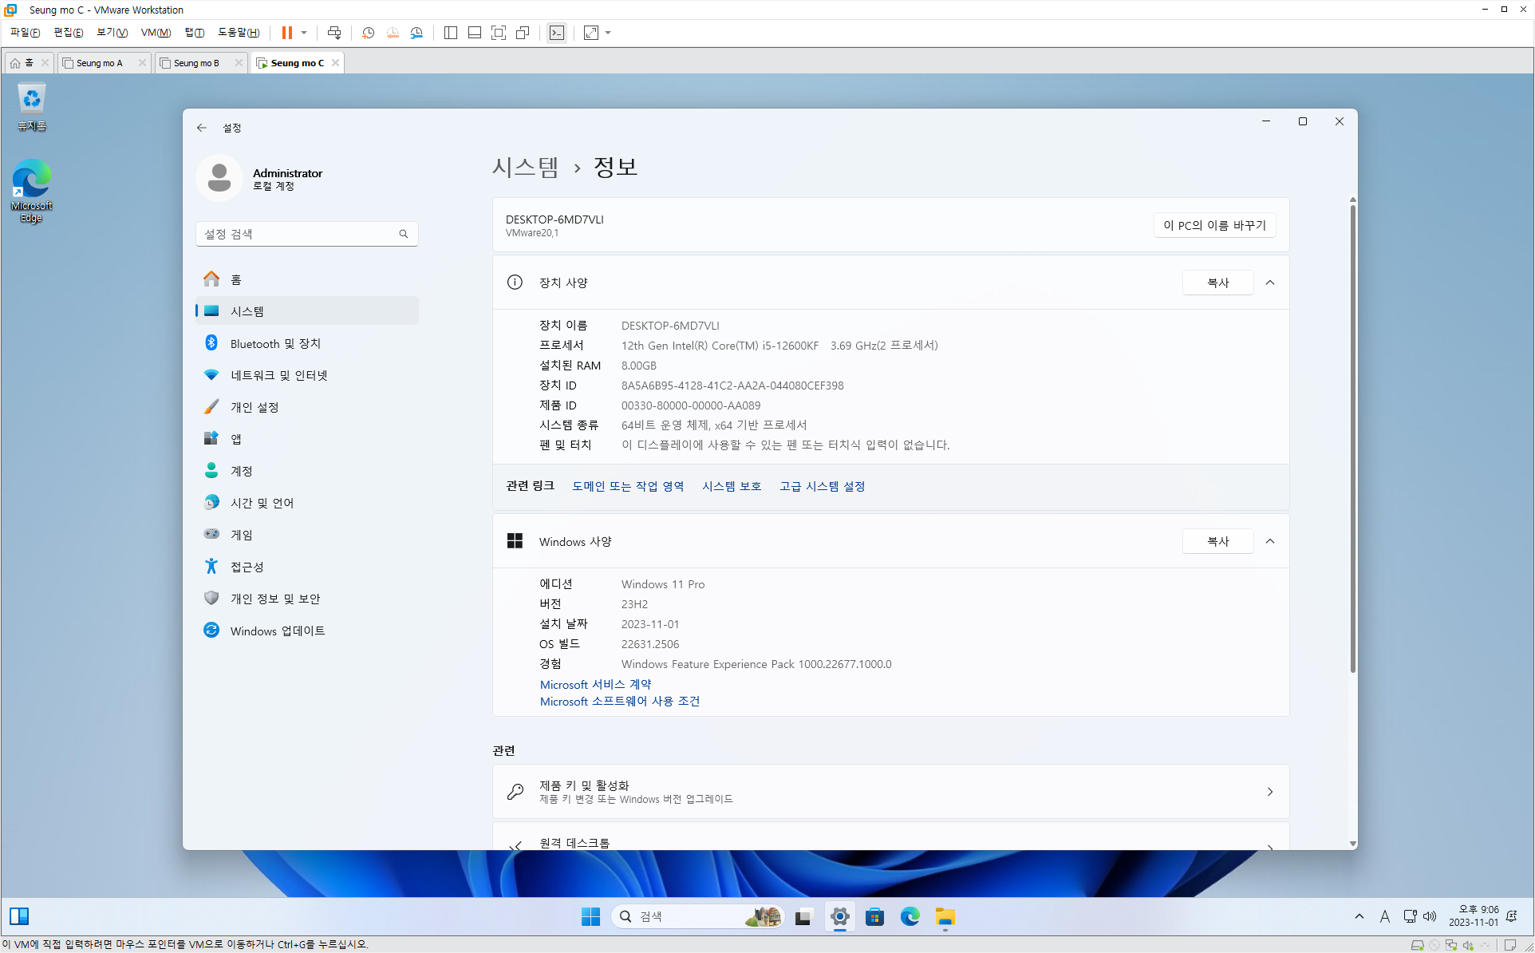Open Microsoft Store from taskbar

pyautogui.click(x=874, y=916)
